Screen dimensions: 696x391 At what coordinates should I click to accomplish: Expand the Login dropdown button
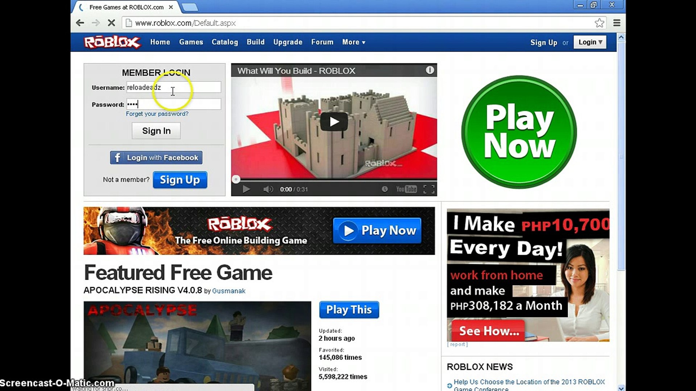point(590,42)
